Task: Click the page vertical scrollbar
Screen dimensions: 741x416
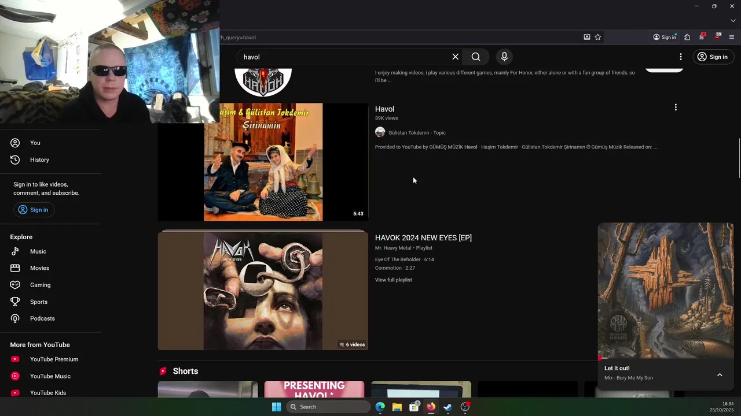Action: (739, 159)
